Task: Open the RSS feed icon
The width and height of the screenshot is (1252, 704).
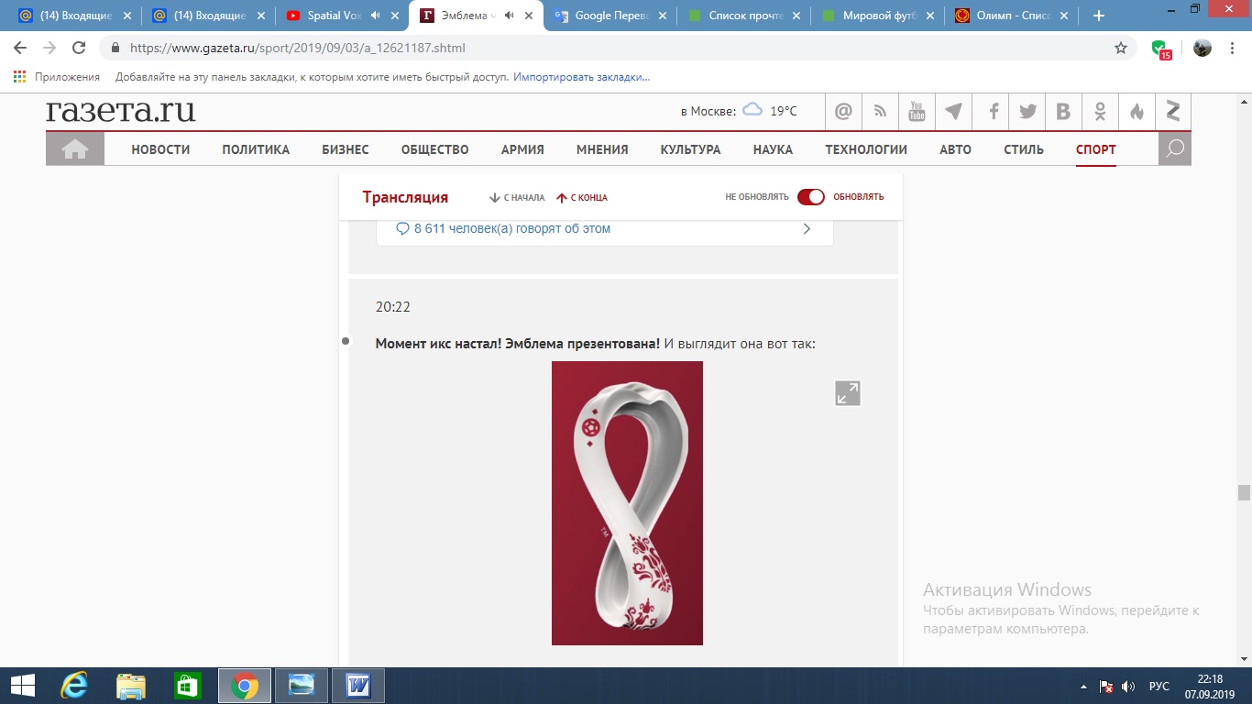Action: pos(880,112)
